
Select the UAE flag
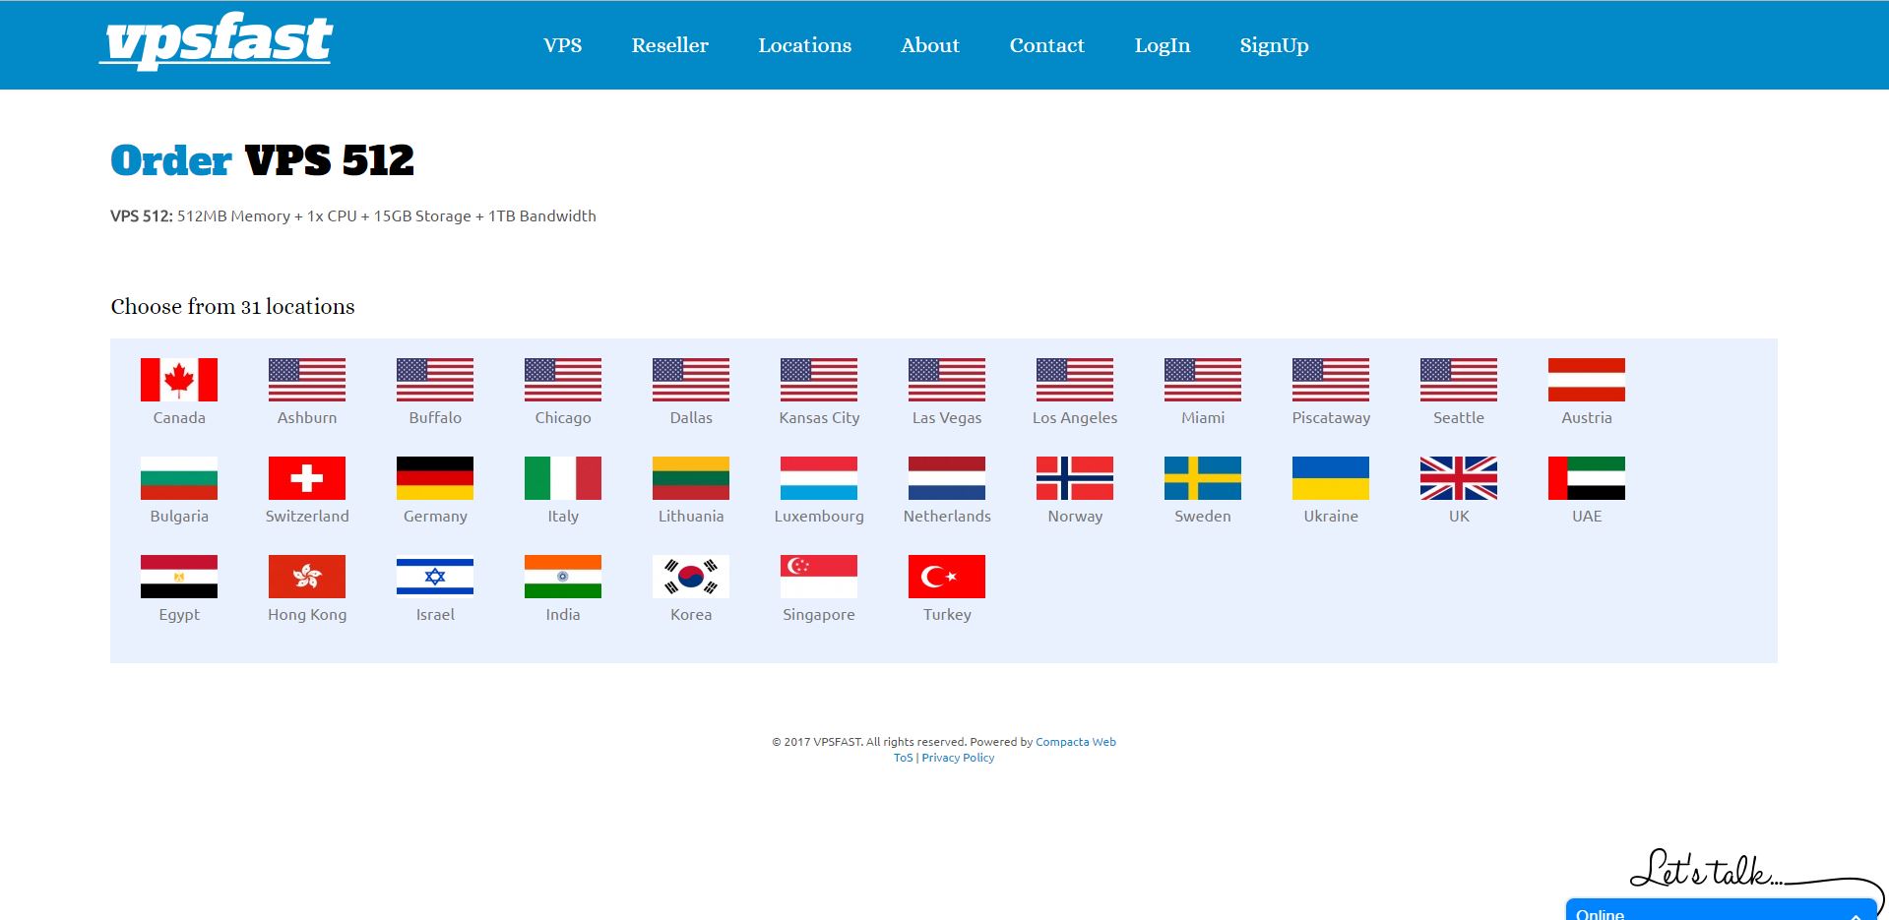point(1587,478)
